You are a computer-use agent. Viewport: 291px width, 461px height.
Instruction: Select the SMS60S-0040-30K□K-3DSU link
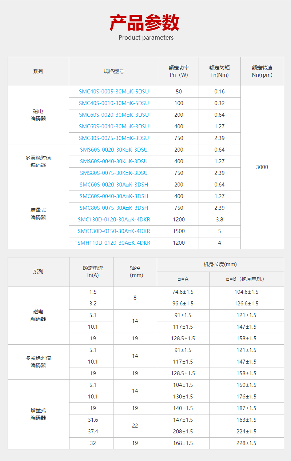(114, 161)
